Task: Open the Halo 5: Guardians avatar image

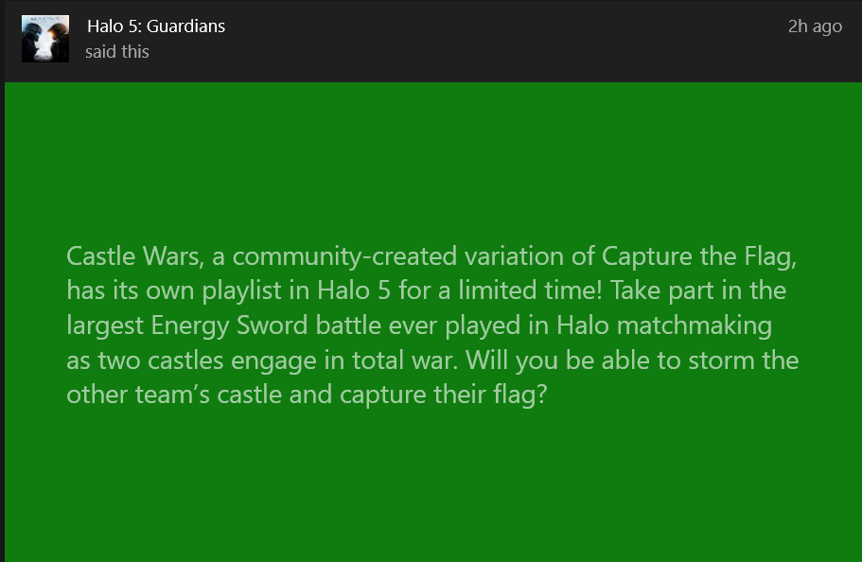Action: tap(45, 39)
